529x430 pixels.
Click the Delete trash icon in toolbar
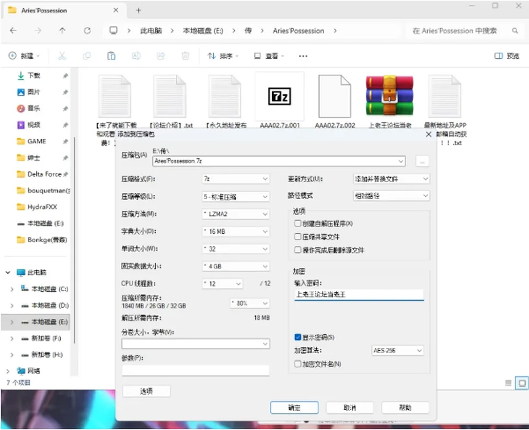point(185,56)
